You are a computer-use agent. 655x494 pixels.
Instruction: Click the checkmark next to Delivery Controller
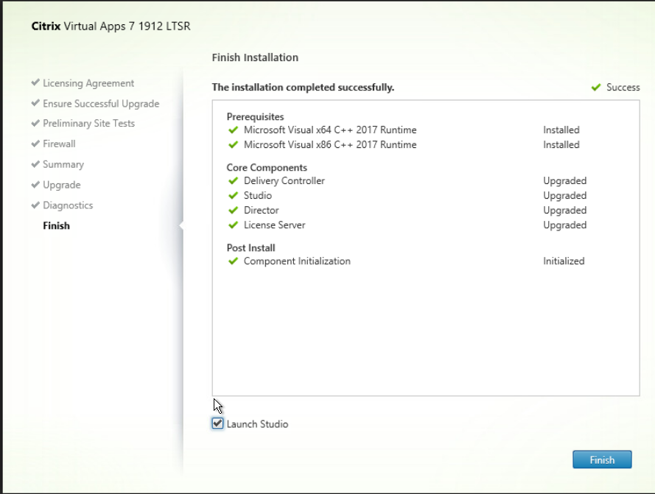click(233, 181)
